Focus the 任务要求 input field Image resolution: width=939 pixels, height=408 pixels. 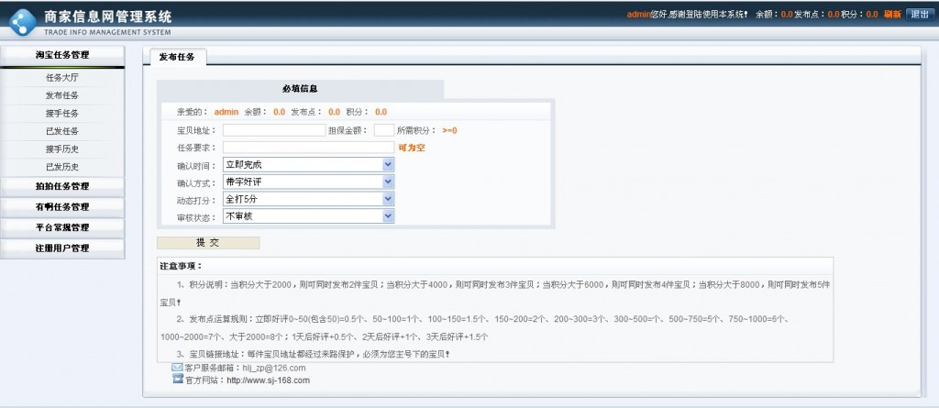point(308,148)
